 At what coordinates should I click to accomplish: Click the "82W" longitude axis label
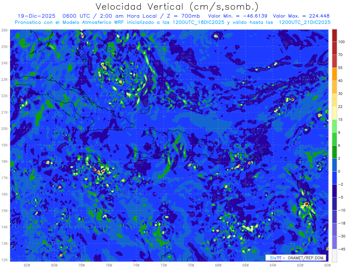[27, 265]
